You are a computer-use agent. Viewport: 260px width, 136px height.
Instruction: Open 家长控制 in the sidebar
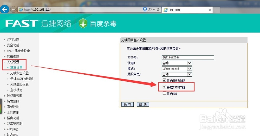[x=13, y=107]
